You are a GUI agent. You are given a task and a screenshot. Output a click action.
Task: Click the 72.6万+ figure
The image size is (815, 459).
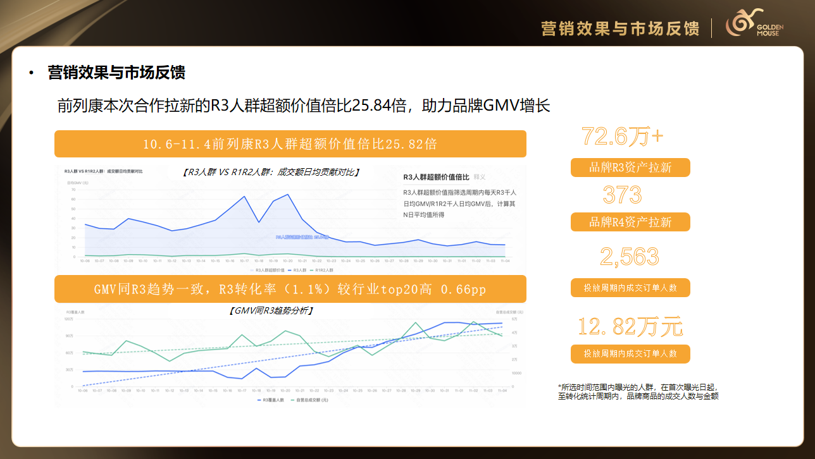(623, 136)
